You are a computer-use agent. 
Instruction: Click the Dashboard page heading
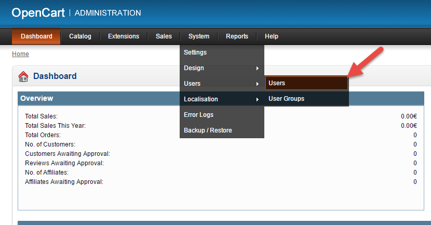[55, 76]
